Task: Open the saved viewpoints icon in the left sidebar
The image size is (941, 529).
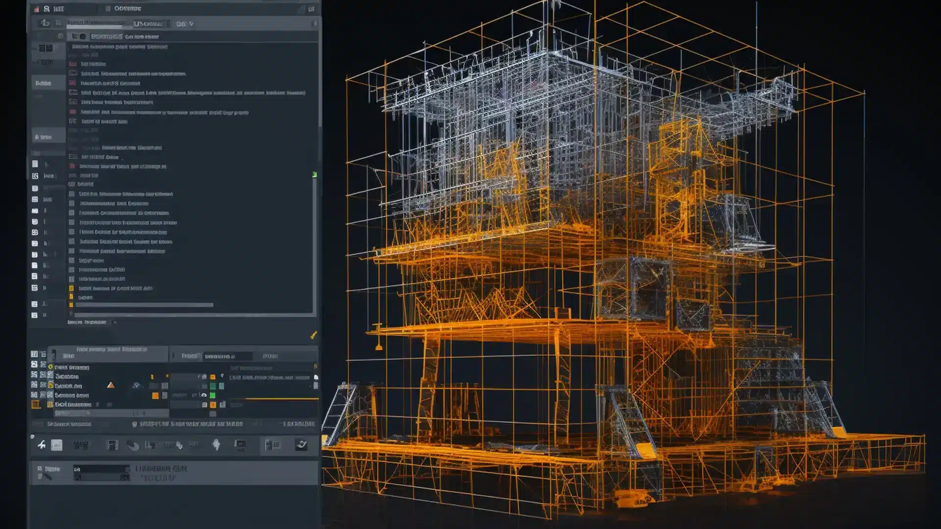Action: click(x=34, y=176)
